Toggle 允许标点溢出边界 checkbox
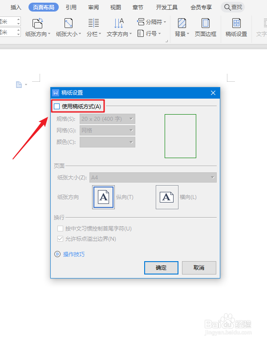This screenshot has width=267, height=342. tap(60, 239)
